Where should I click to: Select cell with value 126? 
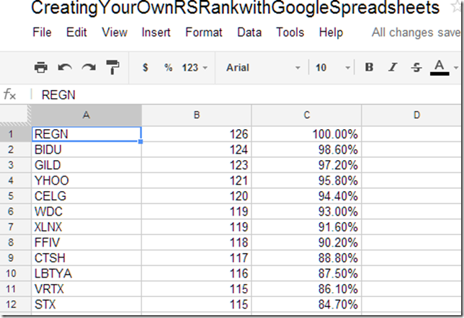pos(197,134)
